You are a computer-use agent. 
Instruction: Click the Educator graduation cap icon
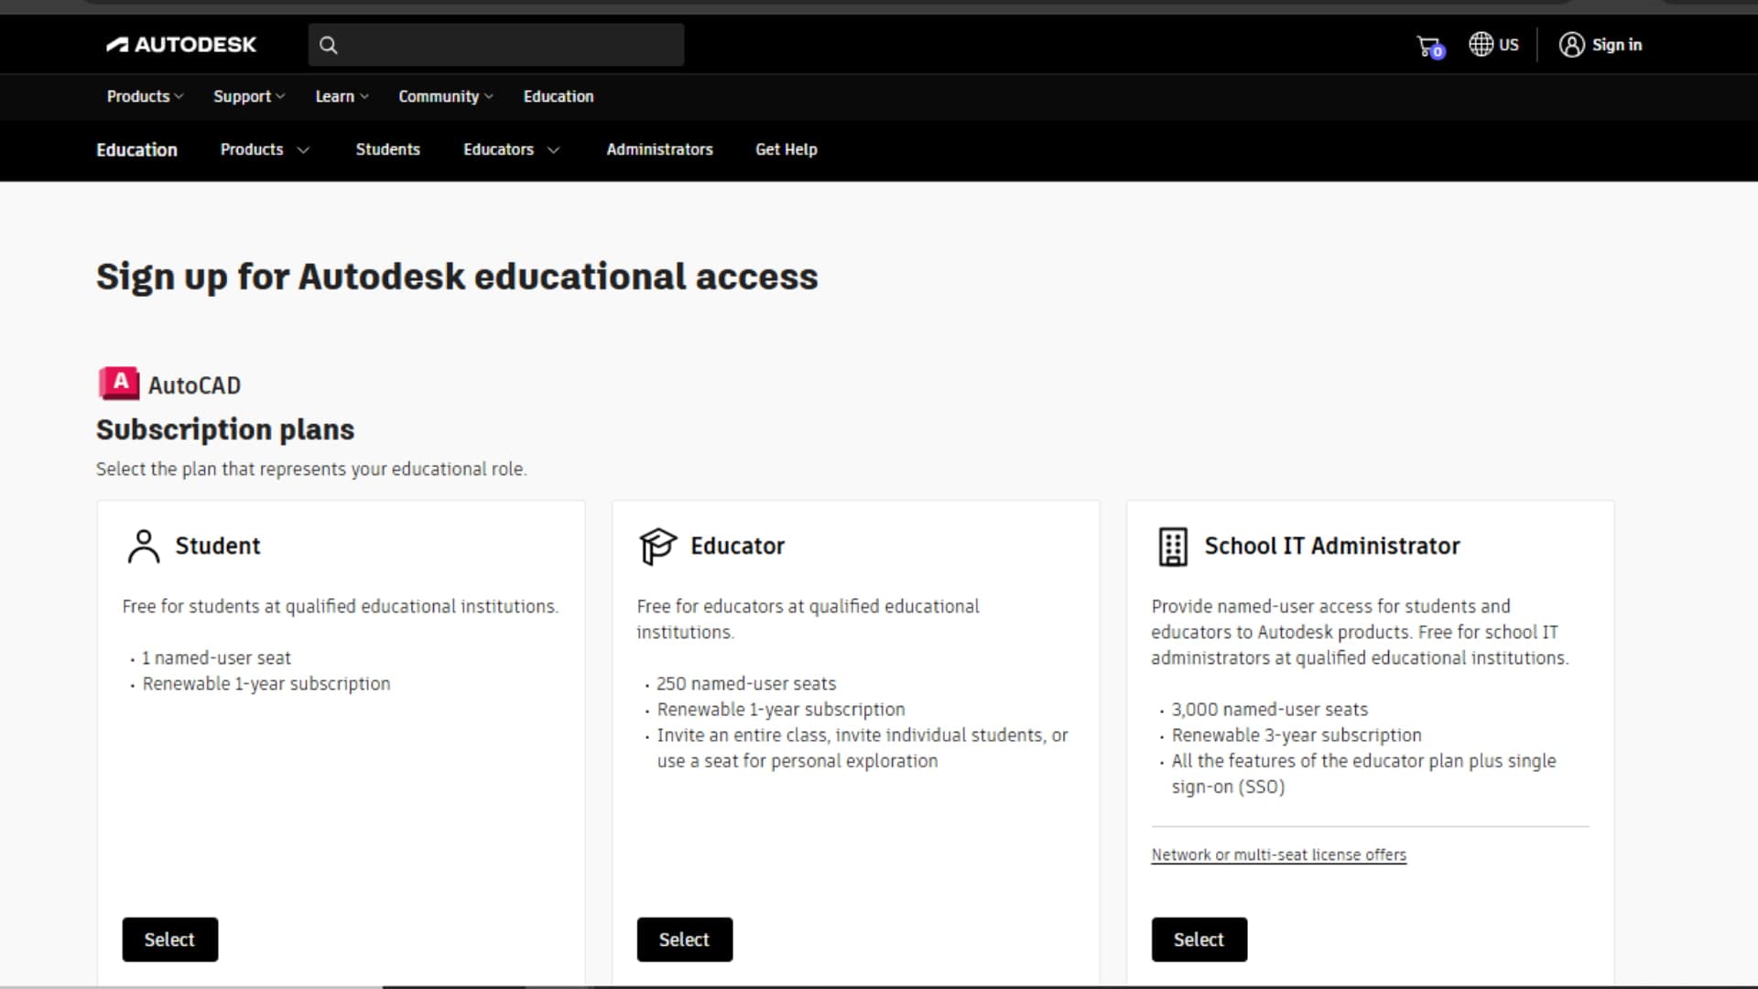(x=657, y=546)
